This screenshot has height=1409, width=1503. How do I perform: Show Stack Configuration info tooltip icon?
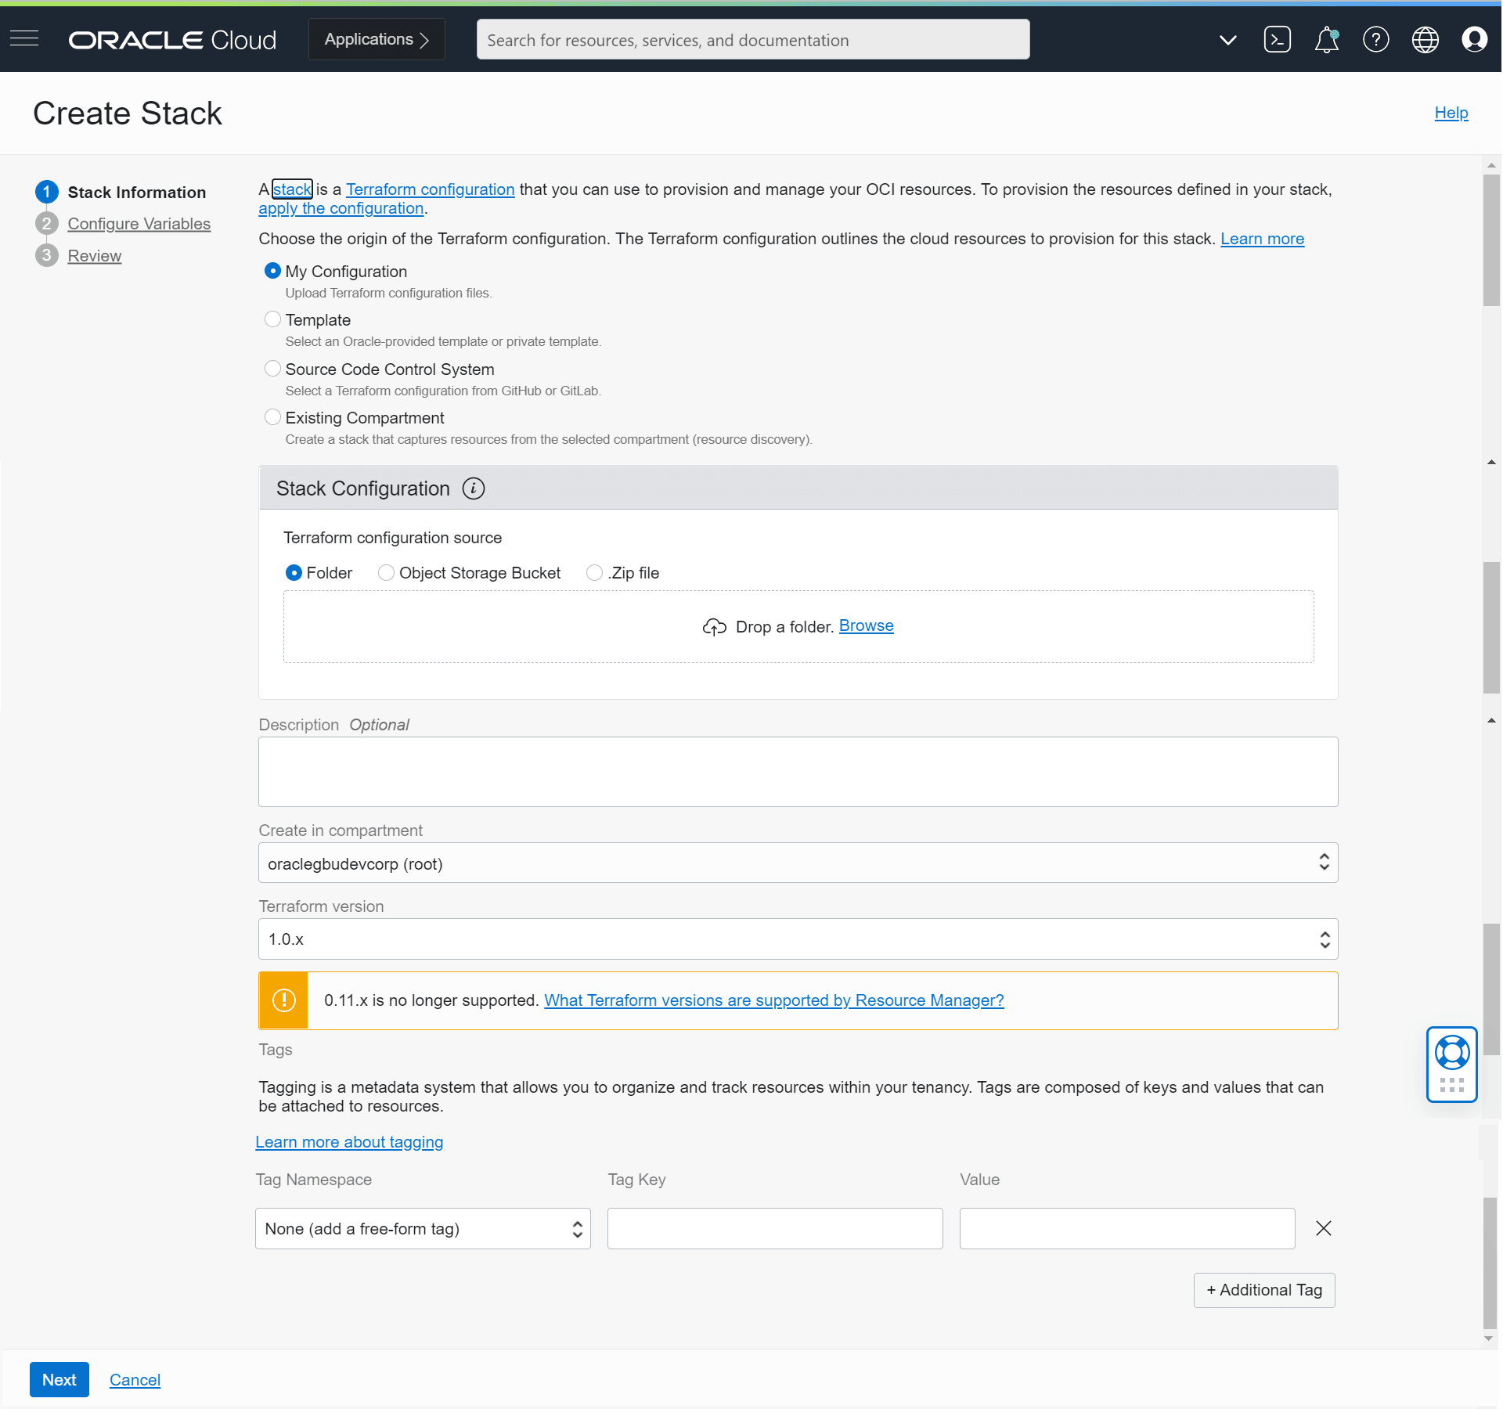(x=474, y=488)
